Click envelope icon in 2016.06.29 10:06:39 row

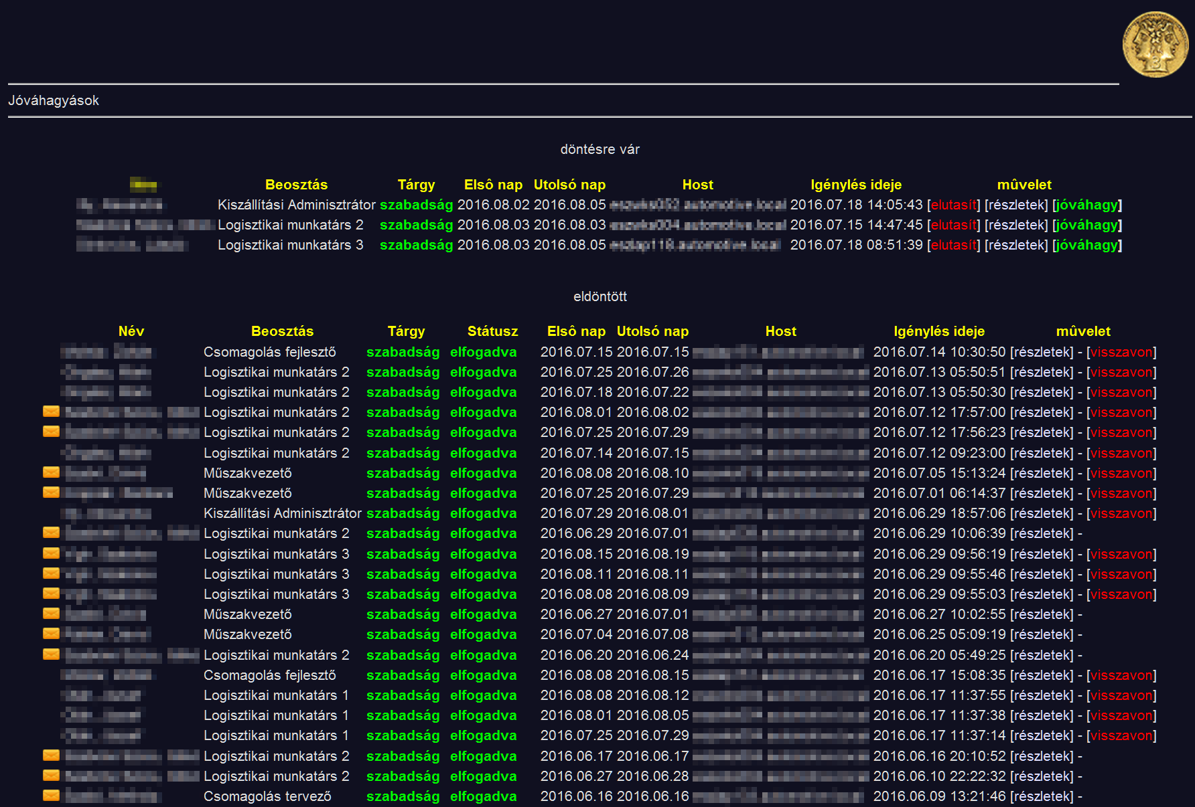(x=52, y=533)
